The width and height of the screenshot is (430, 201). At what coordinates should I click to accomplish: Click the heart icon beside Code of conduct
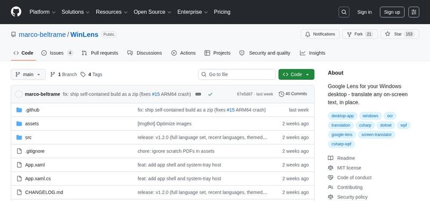pyautogui.click(x=331, y=177)
